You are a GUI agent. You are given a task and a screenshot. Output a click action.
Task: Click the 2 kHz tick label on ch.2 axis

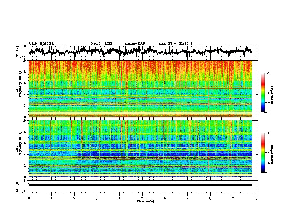[25, 166]
